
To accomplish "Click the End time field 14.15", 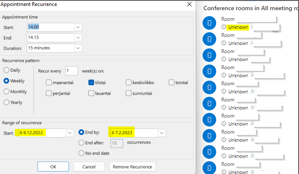I will [x=51, y=37].
